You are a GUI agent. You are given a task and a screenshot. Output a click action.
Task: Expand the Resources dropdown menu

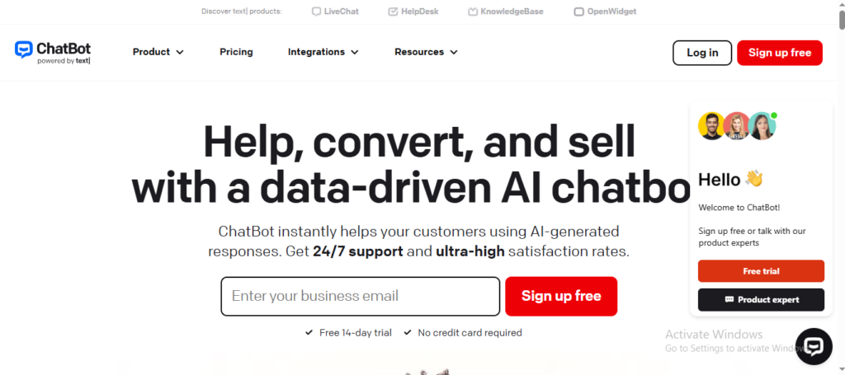tap(426, 52)
